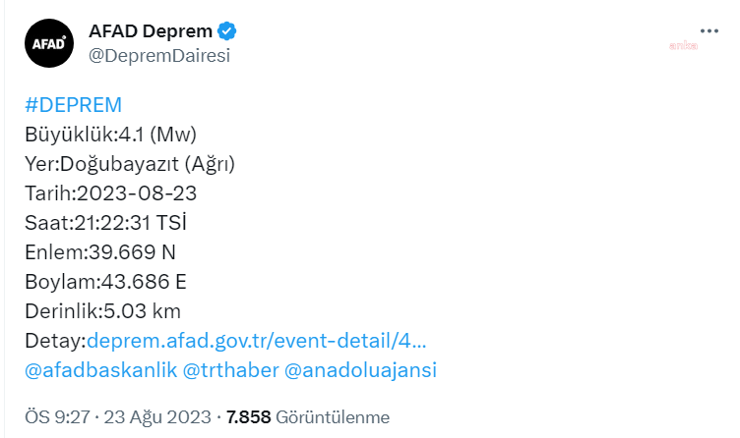740x438 pixels.
Task: Click the Büyüklük 4.1 (Mw) text line
Action: pos(116,136)
